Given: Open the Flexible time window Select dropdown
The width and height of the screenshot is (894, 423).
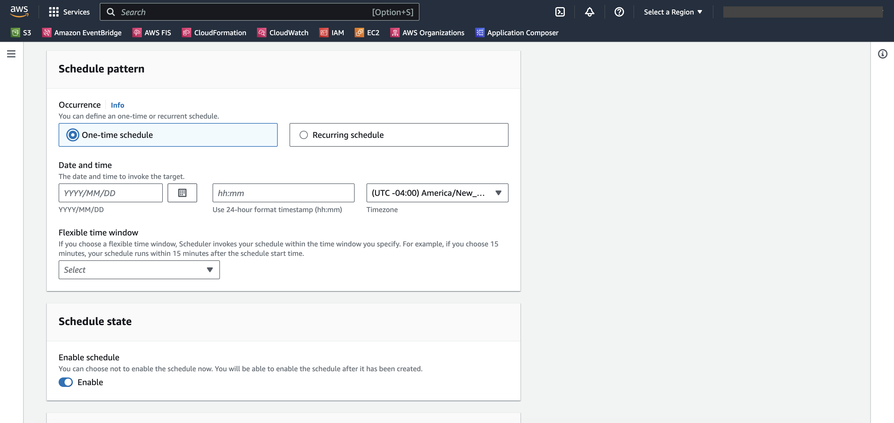Looking at the screenshot, I should click(139, 269).
